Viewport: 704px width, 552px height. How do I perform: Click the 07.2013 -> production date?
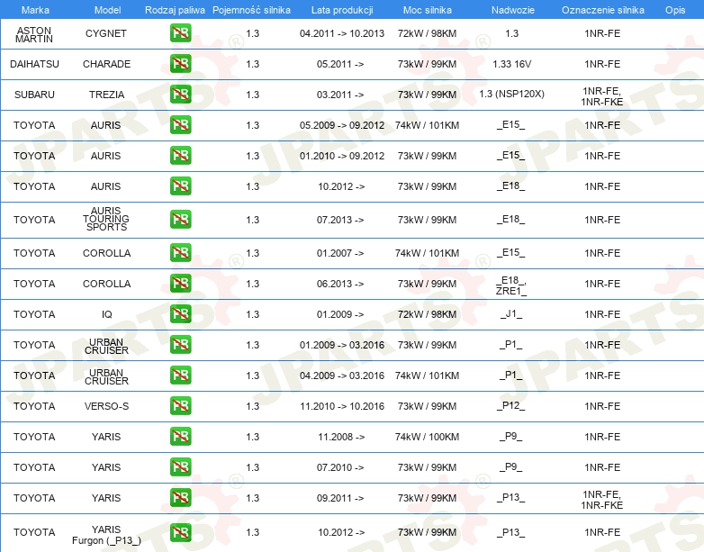point(340,220)
